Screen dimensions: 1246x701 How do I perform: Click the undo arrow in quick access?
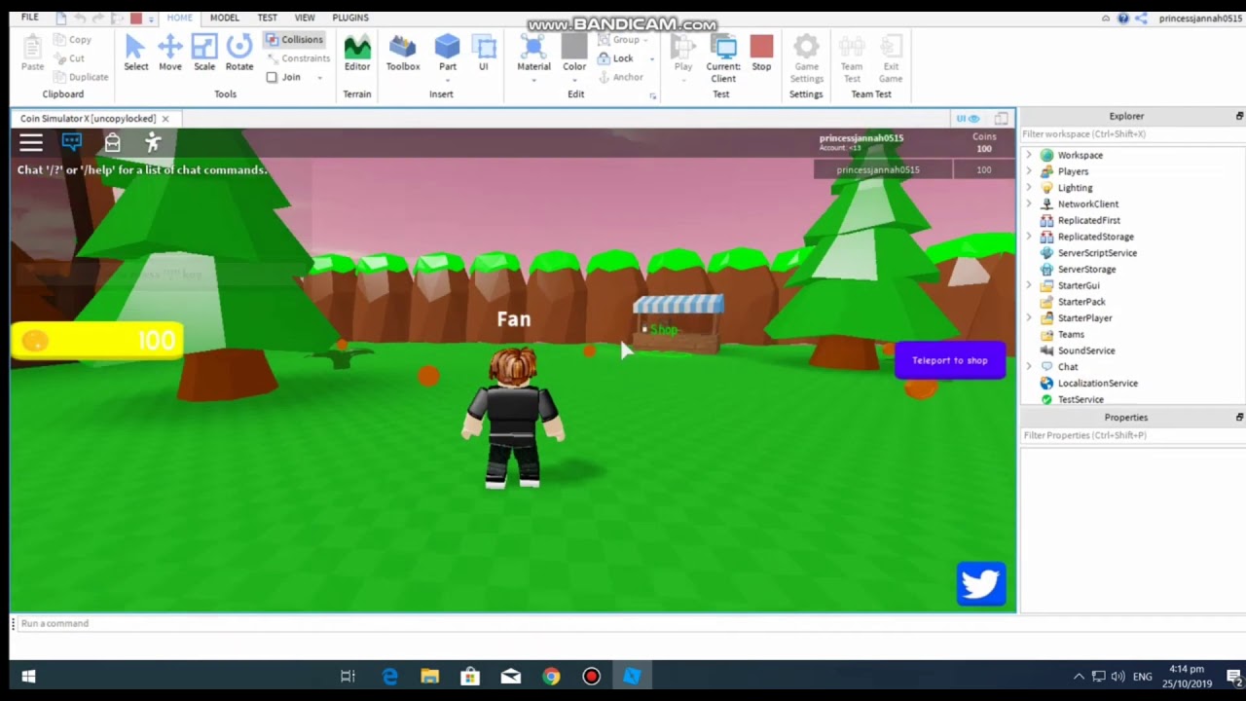pyautogui.click(x=80, y=18)
